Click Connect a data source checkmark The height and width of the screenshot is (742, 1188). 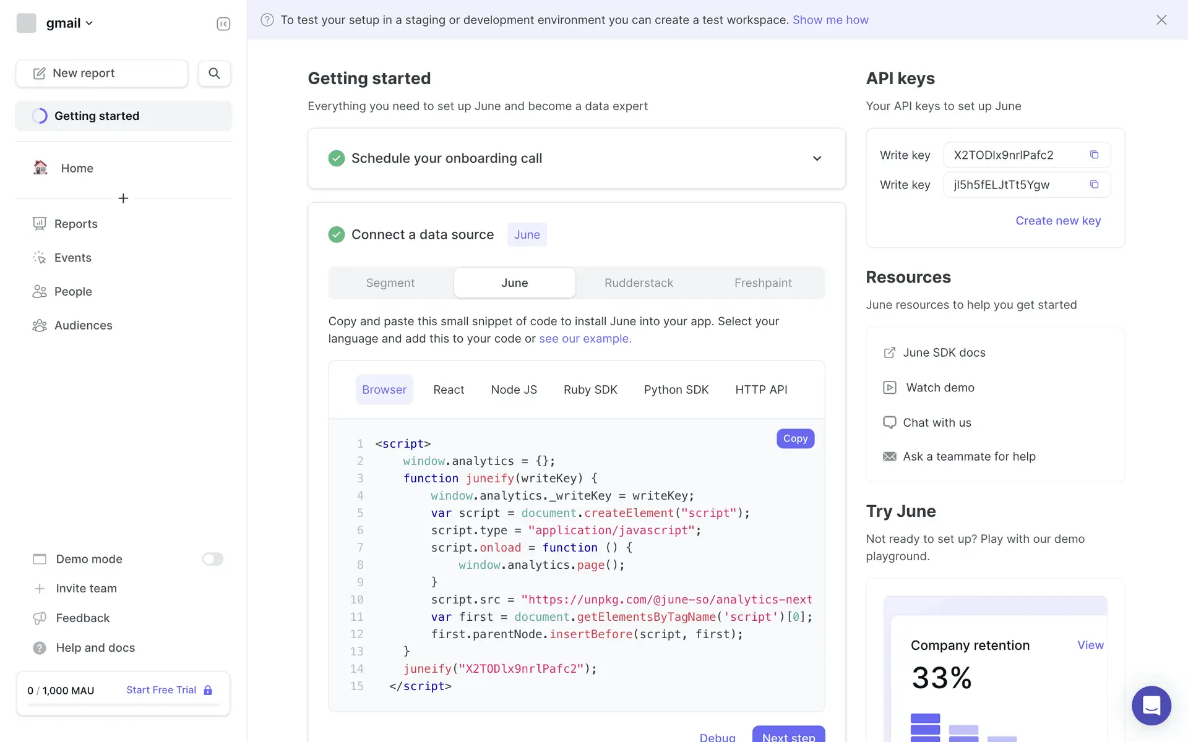click(337, 235)
